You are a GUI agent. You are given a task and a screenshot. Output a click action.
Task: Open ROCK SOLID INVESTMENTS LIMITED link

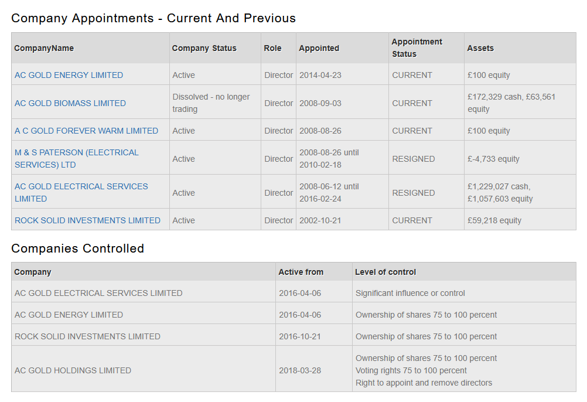click(x=87, y=220)
